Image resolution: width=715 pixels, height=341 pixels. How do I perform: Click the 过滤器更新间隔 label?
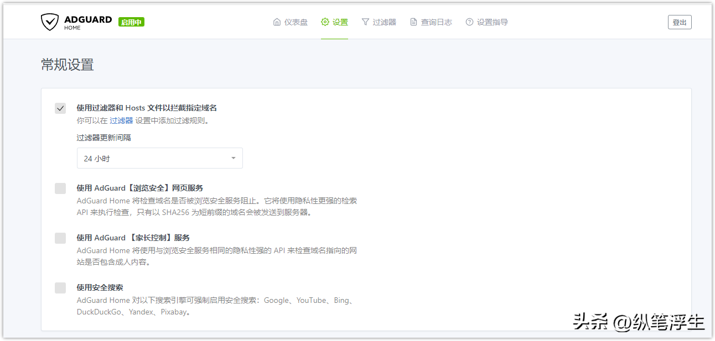click(x=104, y=138)
